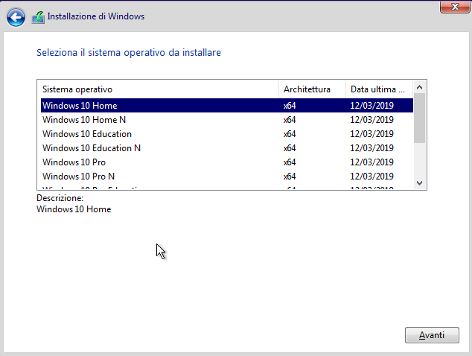The width and height of the screenshot is (472, 356).
Task: Click the list's scroll up arrow
Action: click(x=420, y=87)
